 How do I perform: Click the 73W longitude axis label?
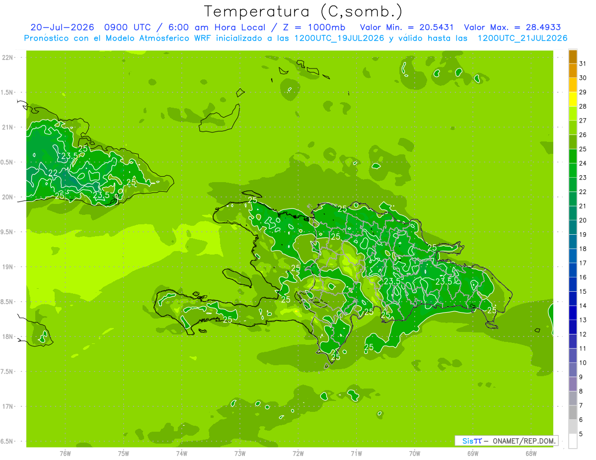pyautogui.click(x=240, y=454)
